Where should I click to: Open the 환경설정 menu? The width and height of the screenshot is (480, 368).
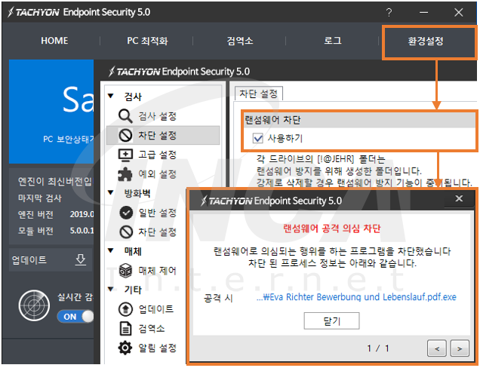(426, 41)
